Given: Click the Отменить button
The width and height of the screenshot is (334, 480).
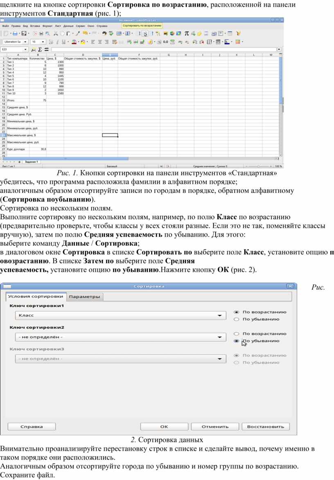Looking at the screenshot, I should pyautogui.click(x=215, y=427).
